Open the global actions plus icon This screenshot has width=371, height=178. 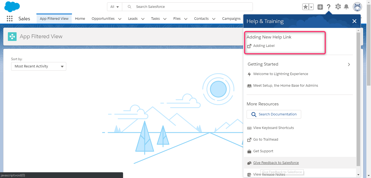(320, 7)
